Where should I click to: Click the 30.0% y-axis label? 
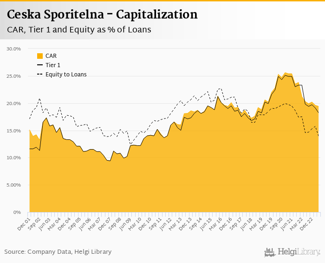13,49
